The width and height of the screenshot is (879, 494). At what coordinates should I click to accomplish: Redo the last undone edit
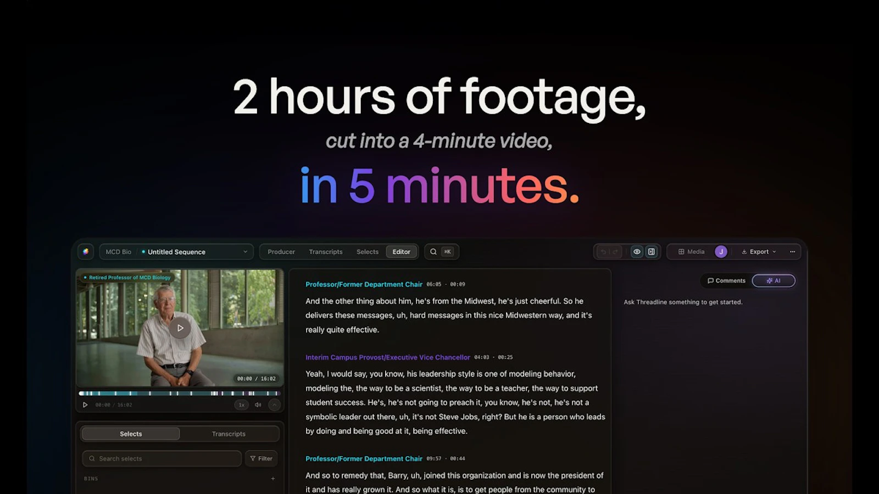coord(615,252)
